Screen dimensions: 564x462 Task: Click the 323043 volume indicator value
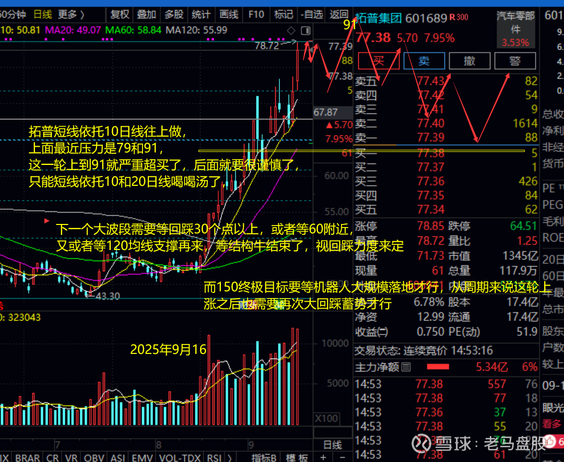24,317
